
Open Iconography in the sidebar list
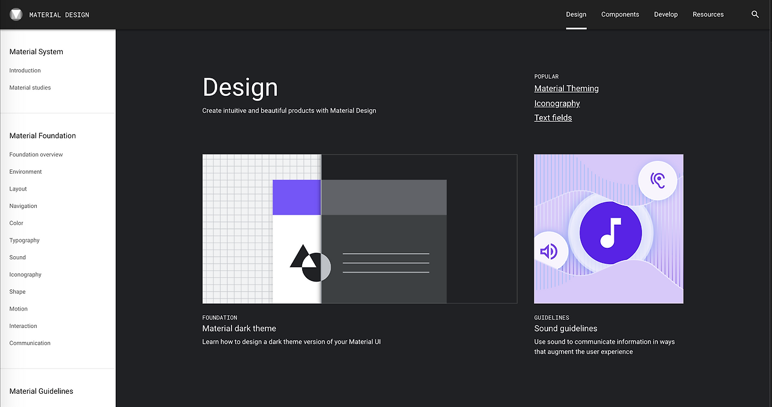[25, 274]
